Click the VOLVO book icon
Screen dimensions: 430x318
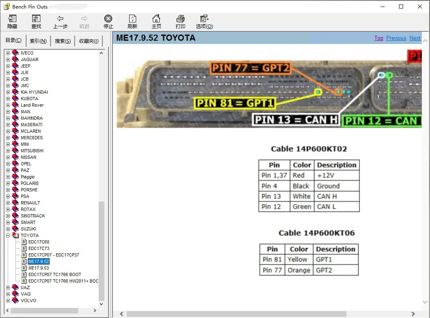[x=15, y=300]
